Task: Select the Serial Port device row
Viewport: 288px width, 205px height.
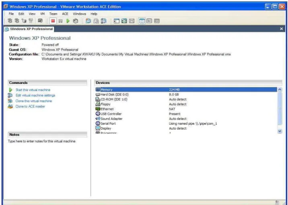Action: pyautogui.click(x=186, y=124)
